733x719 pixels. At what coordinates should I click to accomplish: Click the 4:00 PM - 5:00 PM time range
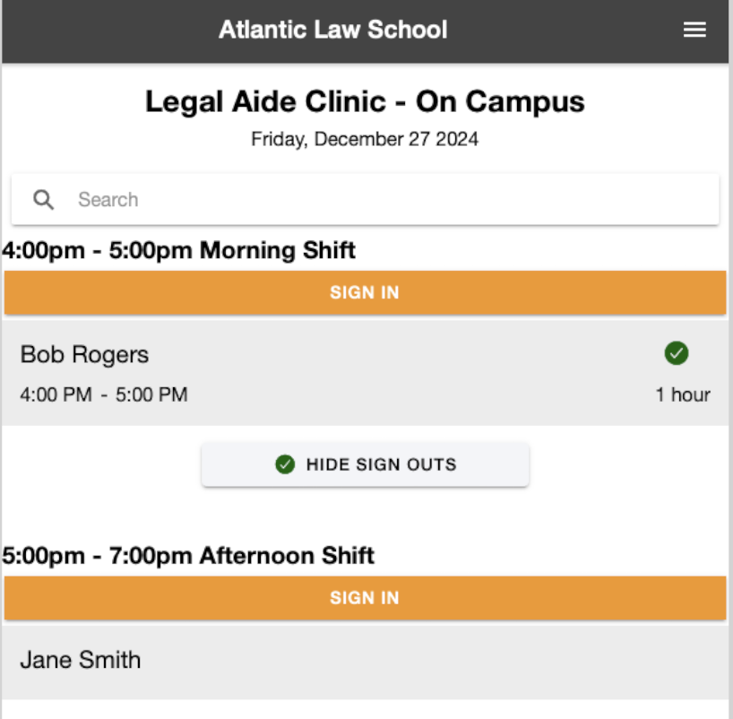point(104,394)
